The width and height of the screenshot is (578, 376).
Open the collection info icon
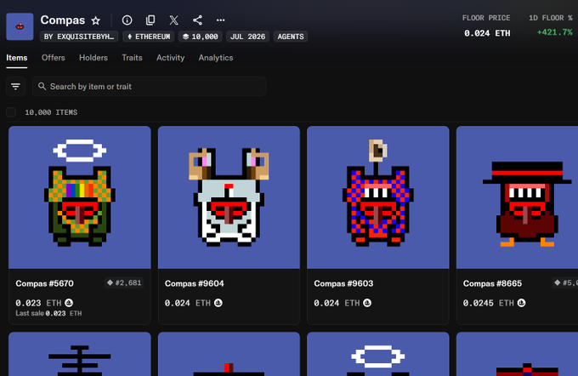click(127, 20)
